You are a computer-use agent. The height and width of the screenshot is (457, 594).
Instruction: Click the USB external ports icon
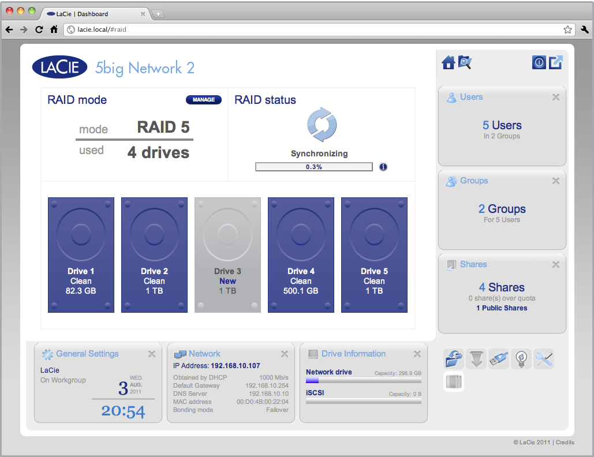[499, 359]
